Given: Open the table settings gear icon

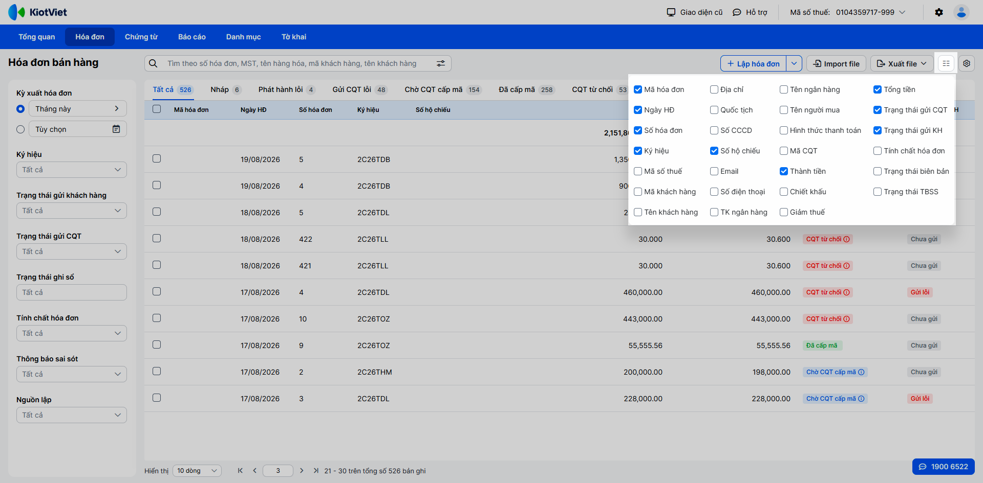Looking at the screenshot, I should pyautogui.click(x=967, y=63).
